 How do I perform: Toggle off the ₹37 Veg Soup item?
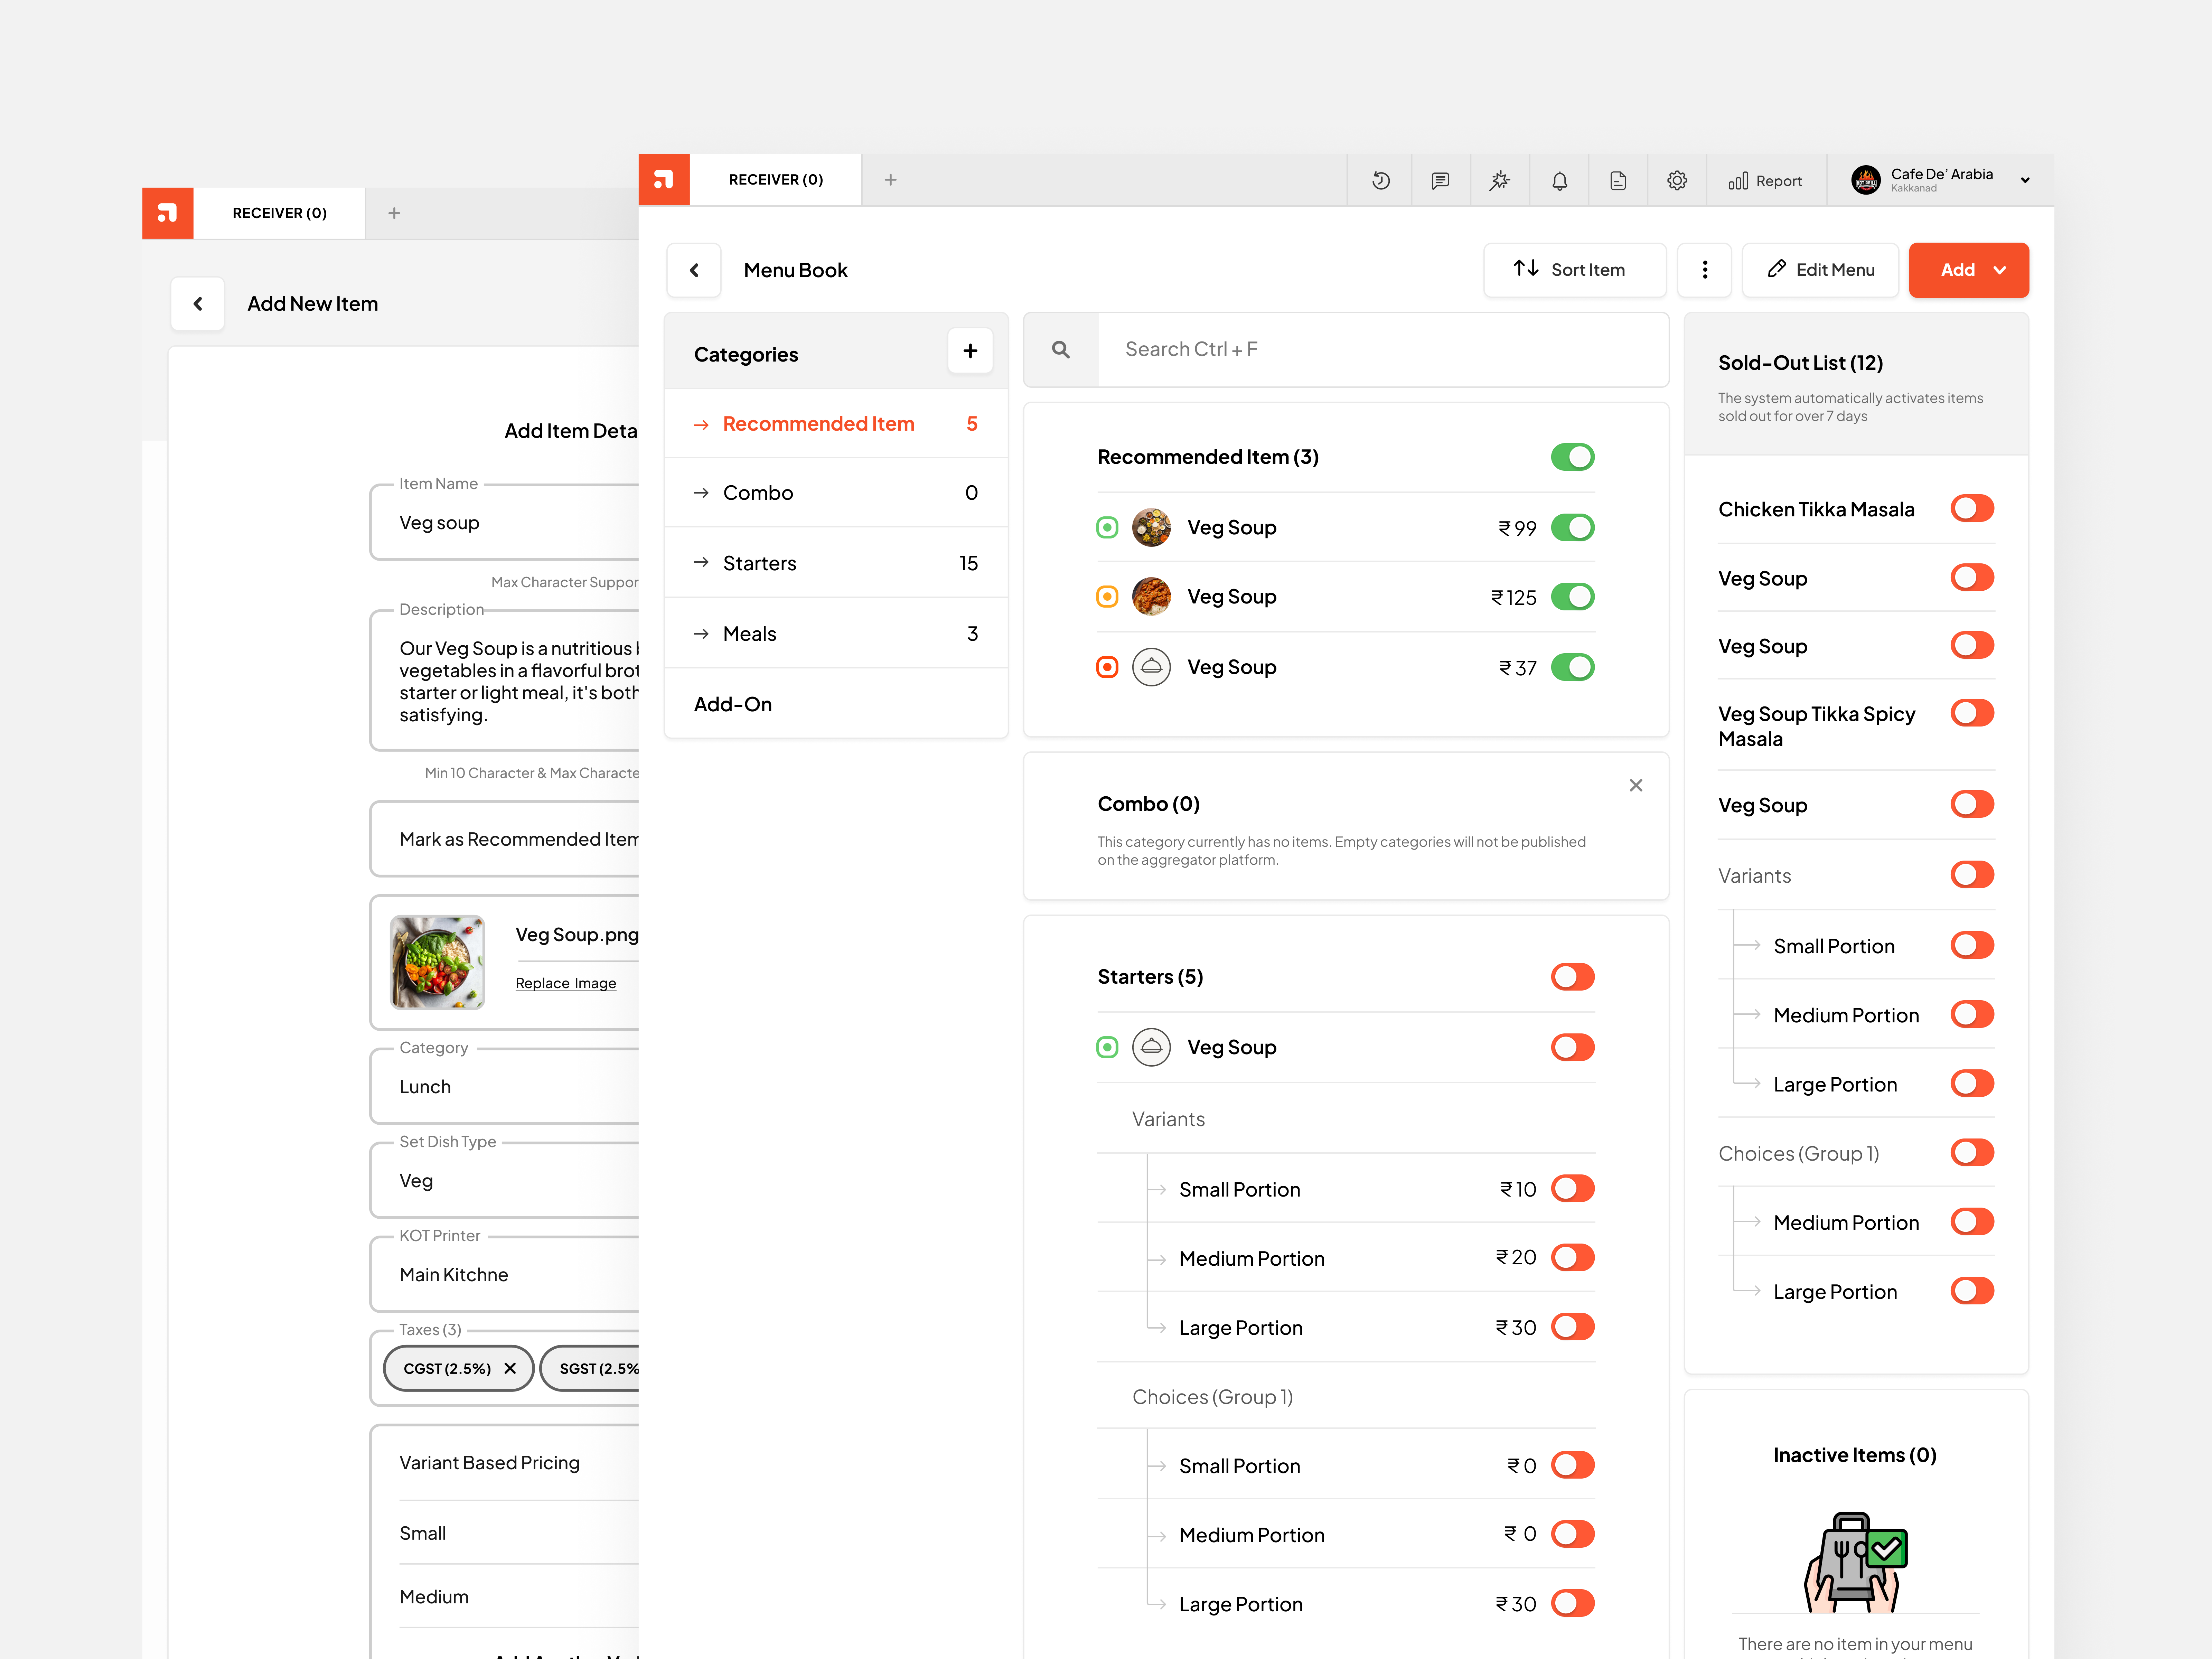1573,667
